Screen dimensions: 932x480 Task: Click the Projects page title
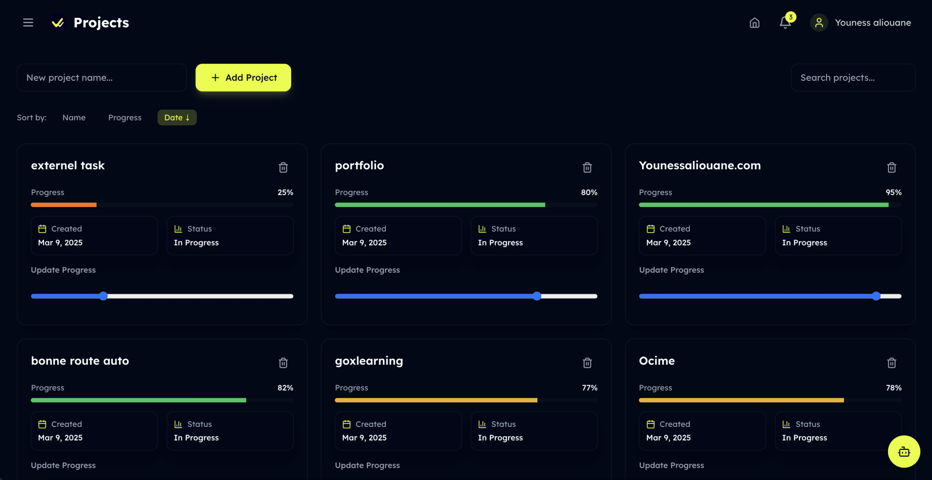click(x=101, y=23)
